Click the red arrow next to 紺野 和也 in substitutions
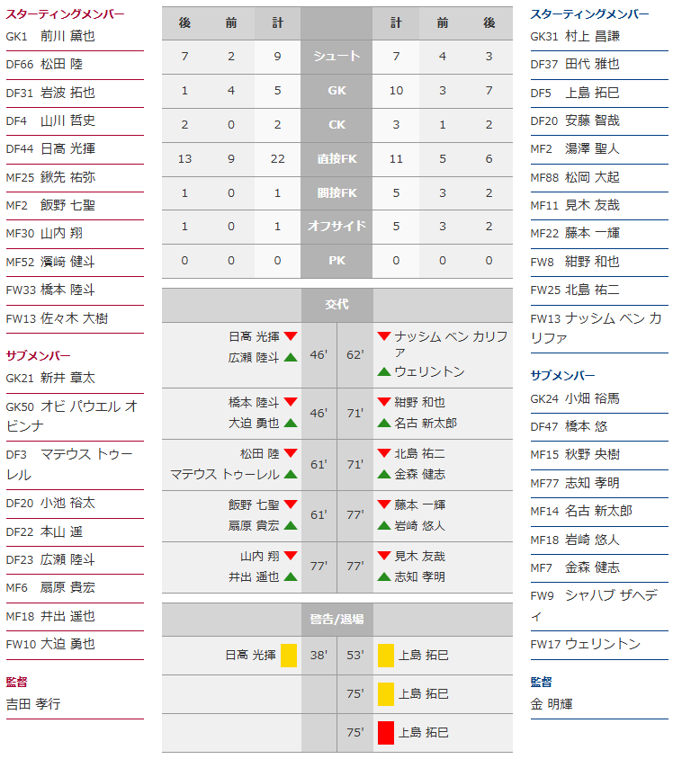Viewport: 673px width, 759px height. click(x=384, y=402)
